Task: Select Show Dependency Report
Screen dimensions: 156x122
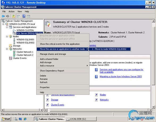Action: (x=63, y=71)
